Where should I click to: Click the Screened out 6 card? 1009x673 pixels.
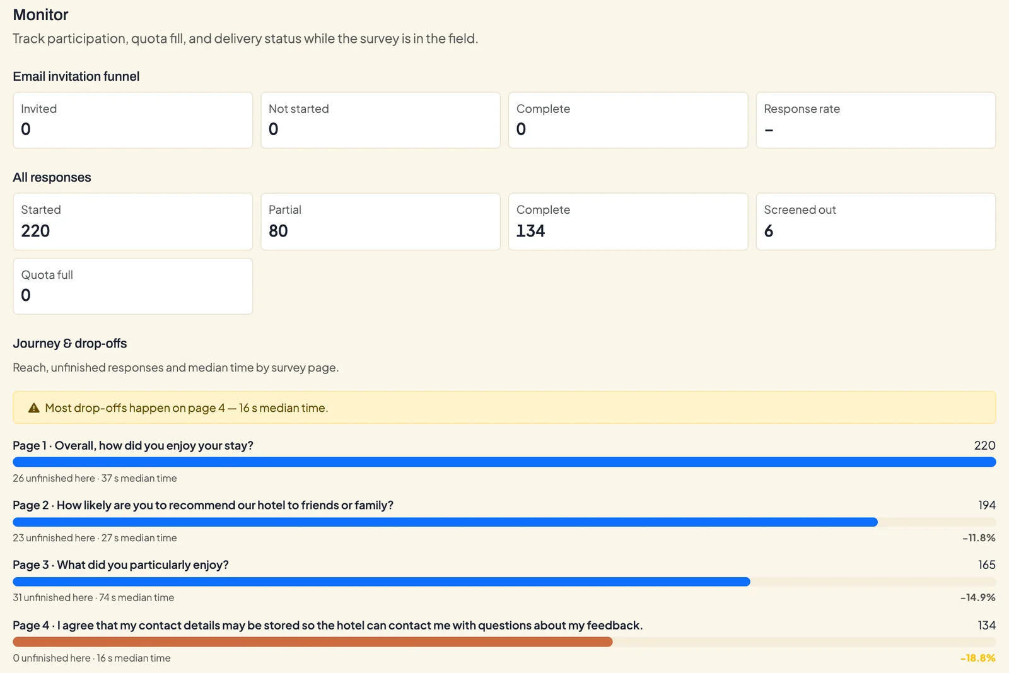point(876,221)
